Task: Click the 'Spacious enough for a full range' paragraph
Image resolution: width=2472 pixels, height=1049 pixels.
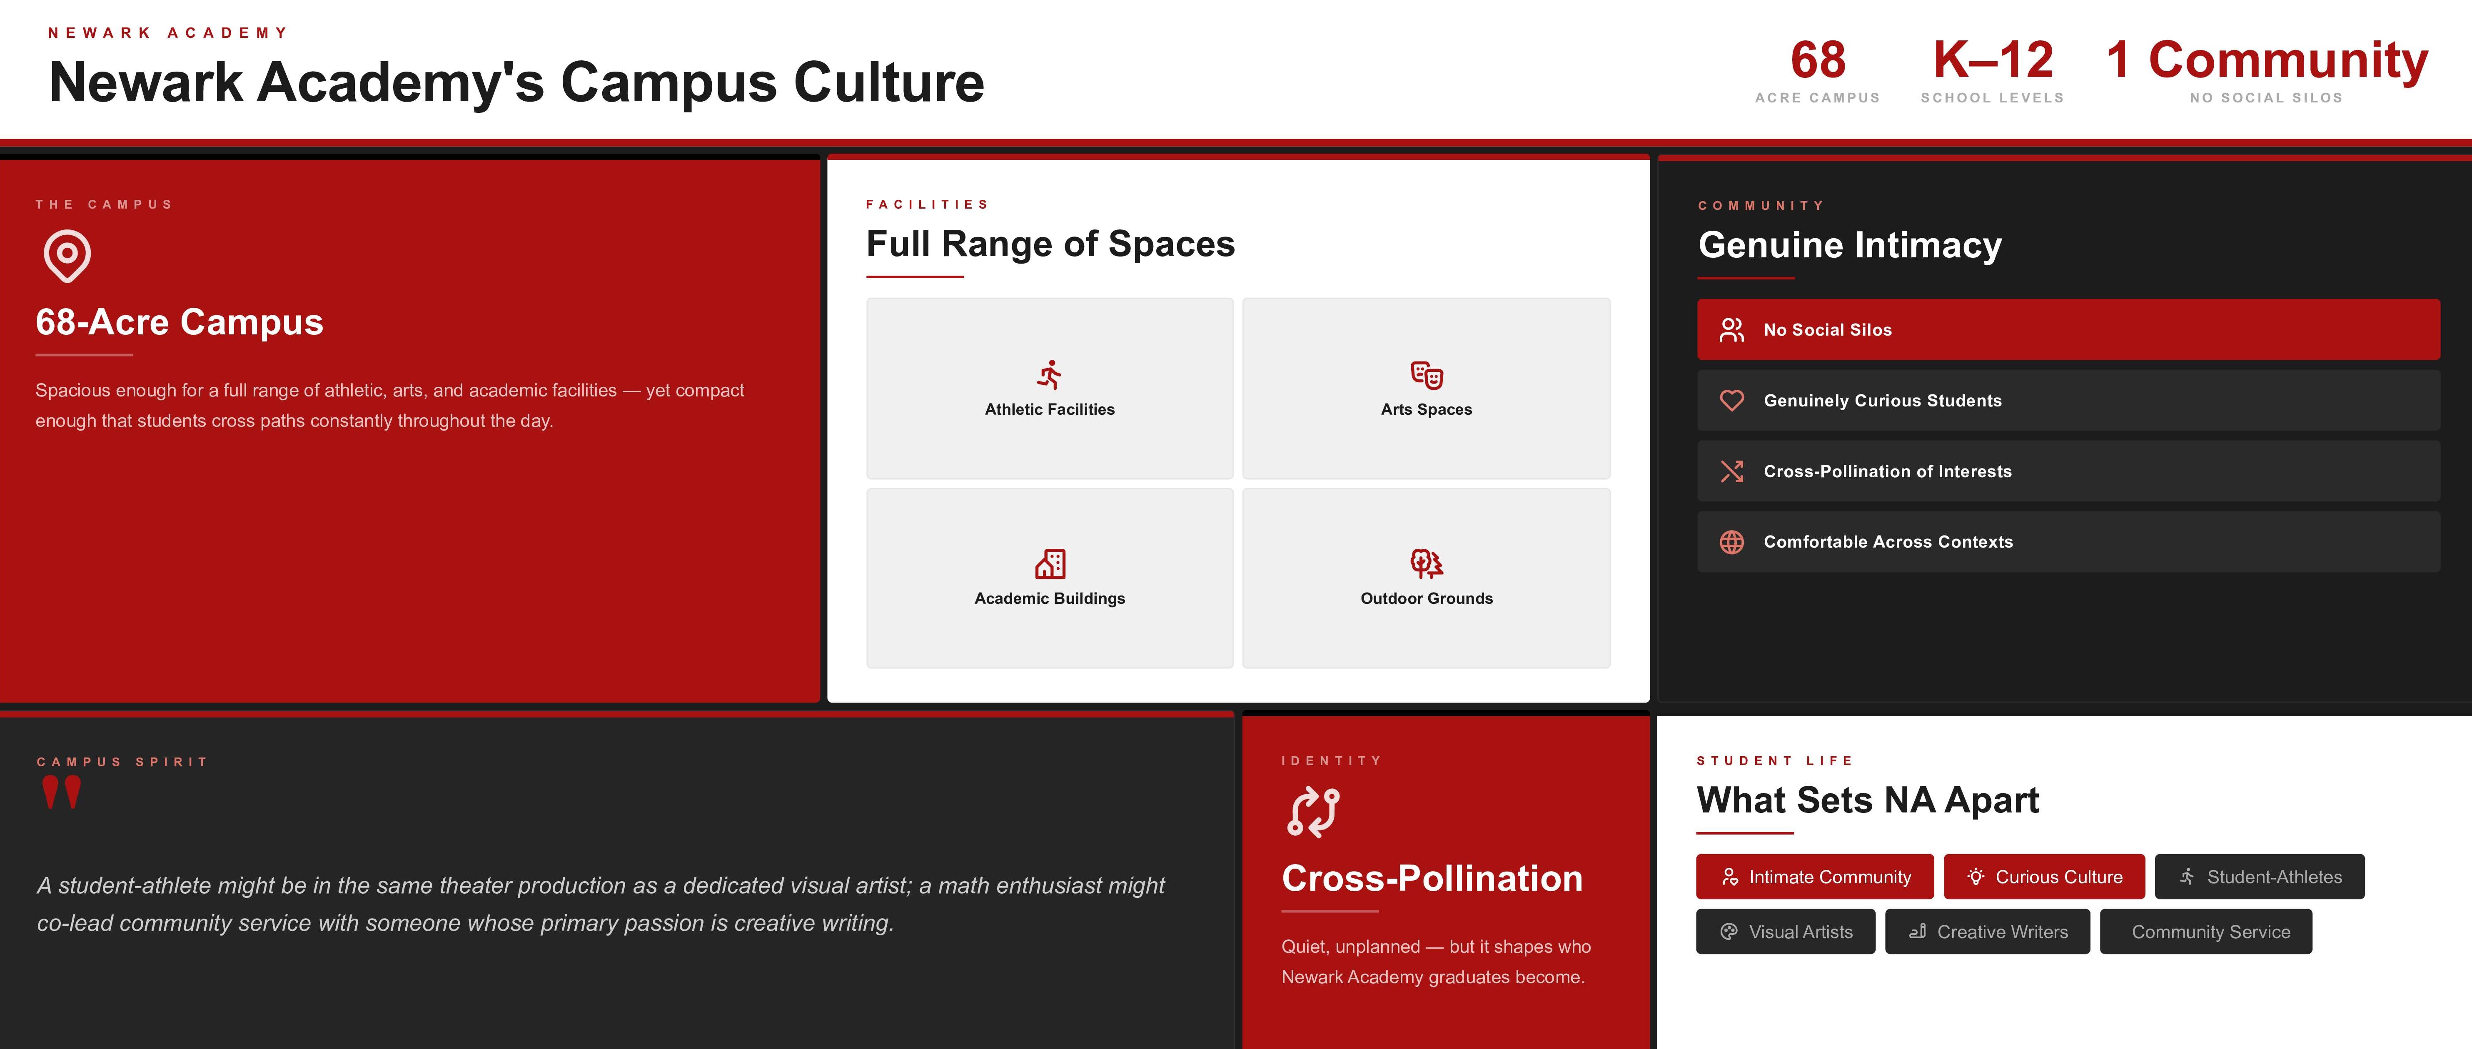Action: point(389,406)
